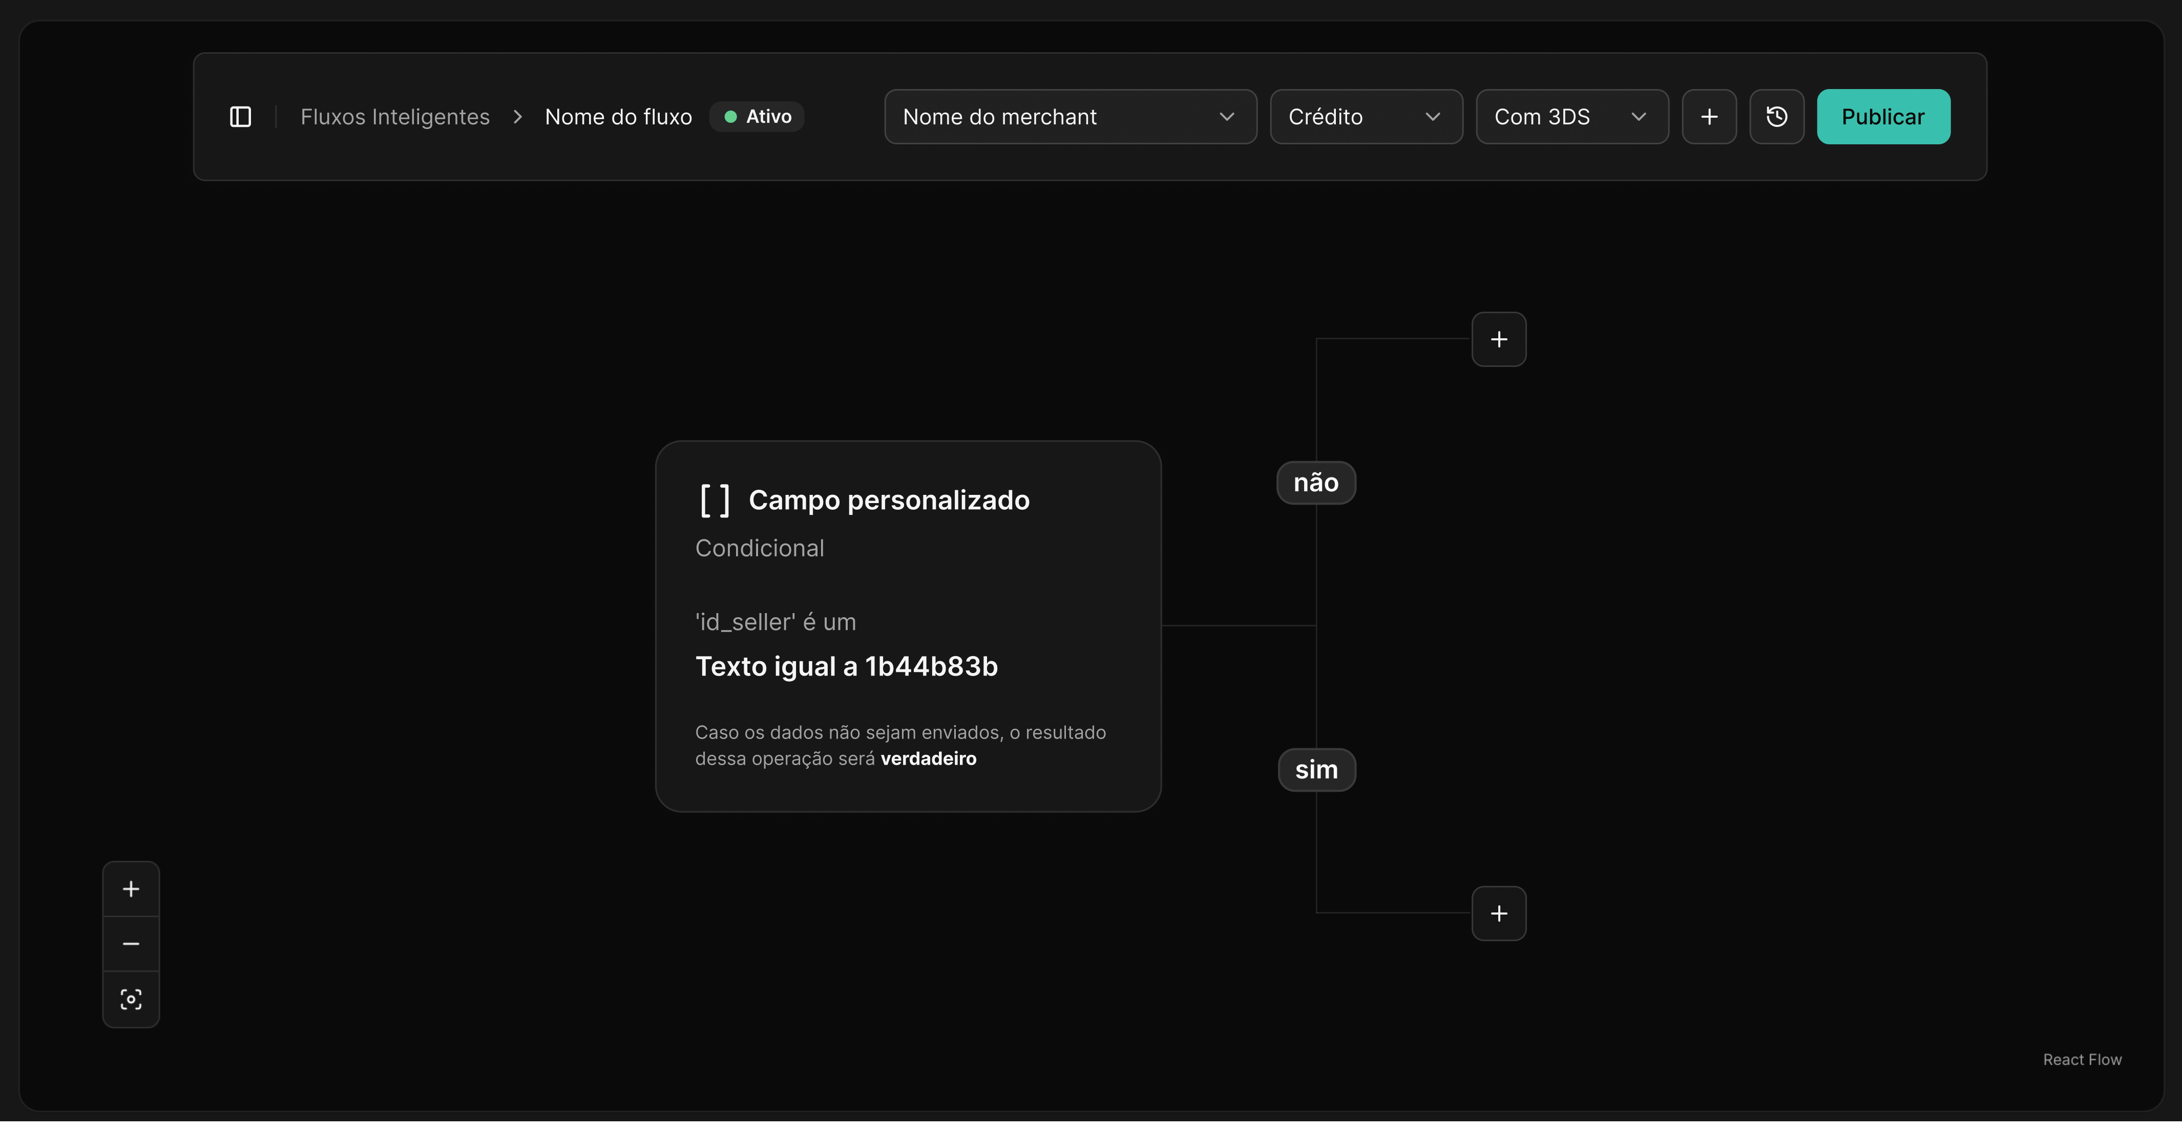Go to the Fluxos Inteligentes breadcrumb
This screenshot has width=2182, height=1130.
tap(395, 117)
